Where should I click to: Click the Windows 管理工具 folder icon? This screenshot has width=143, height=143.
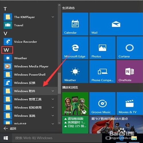click(x=8, y=99)
